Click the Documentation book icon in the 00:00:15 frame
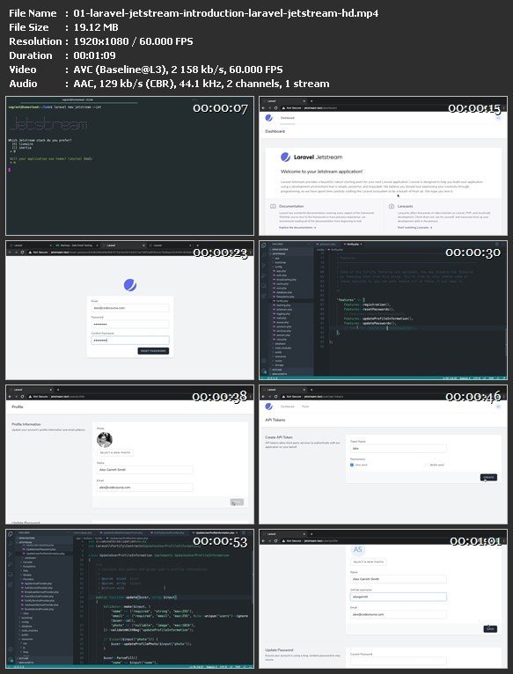The image size is (513, 674). (273, 206)
